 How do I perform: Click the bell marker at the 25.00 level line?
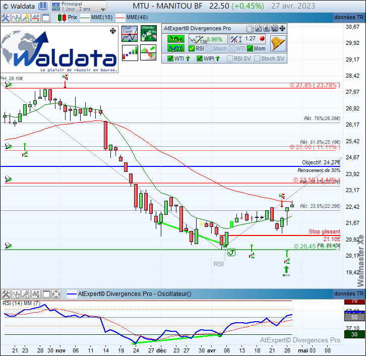tap(8, 146)
